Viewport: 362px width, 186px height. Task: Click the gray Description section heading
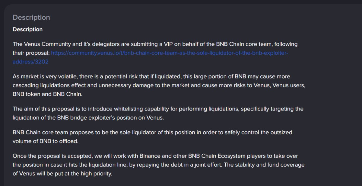31,18
